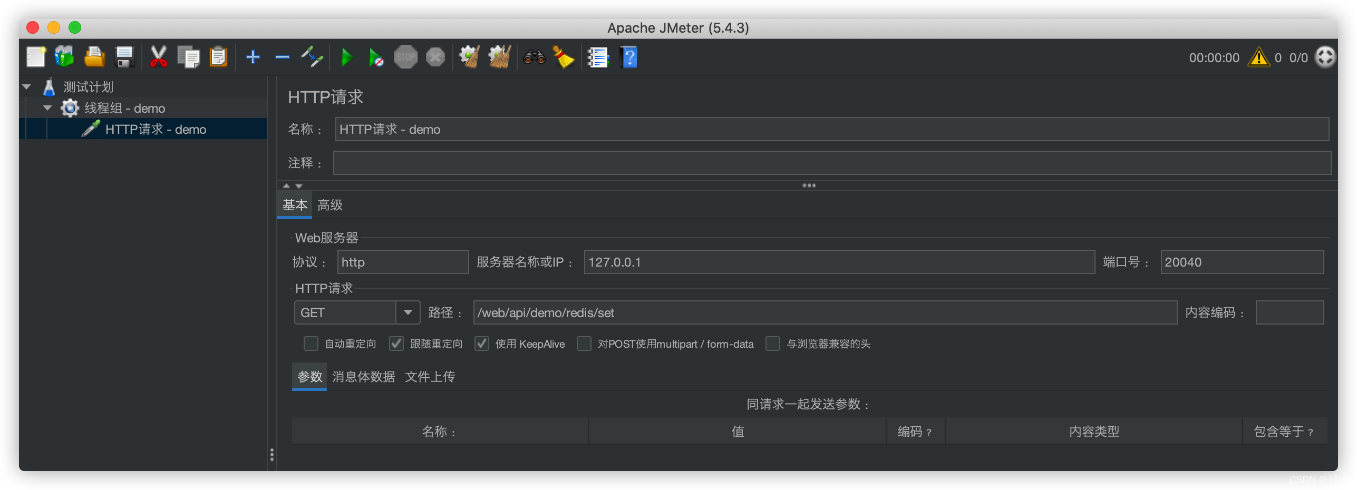Select 线程组 - demo tree item
This screenshot has width=1357, height=490.
[x=125, y=108]
